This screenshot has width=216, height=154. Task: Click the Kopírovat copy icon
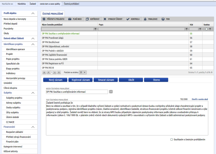point(87,19)
